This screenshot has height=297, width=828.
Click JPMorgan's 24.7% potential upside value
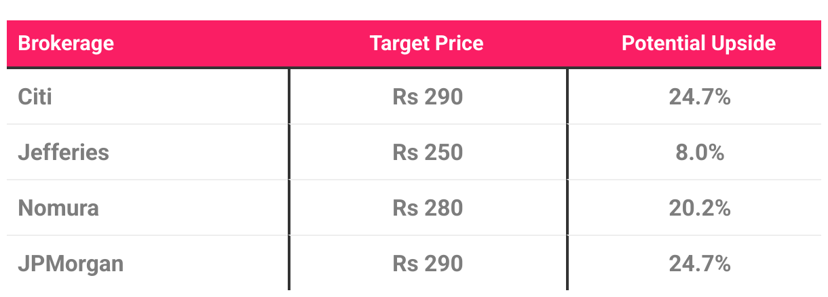pyautogui.click(x=700, y=263)
